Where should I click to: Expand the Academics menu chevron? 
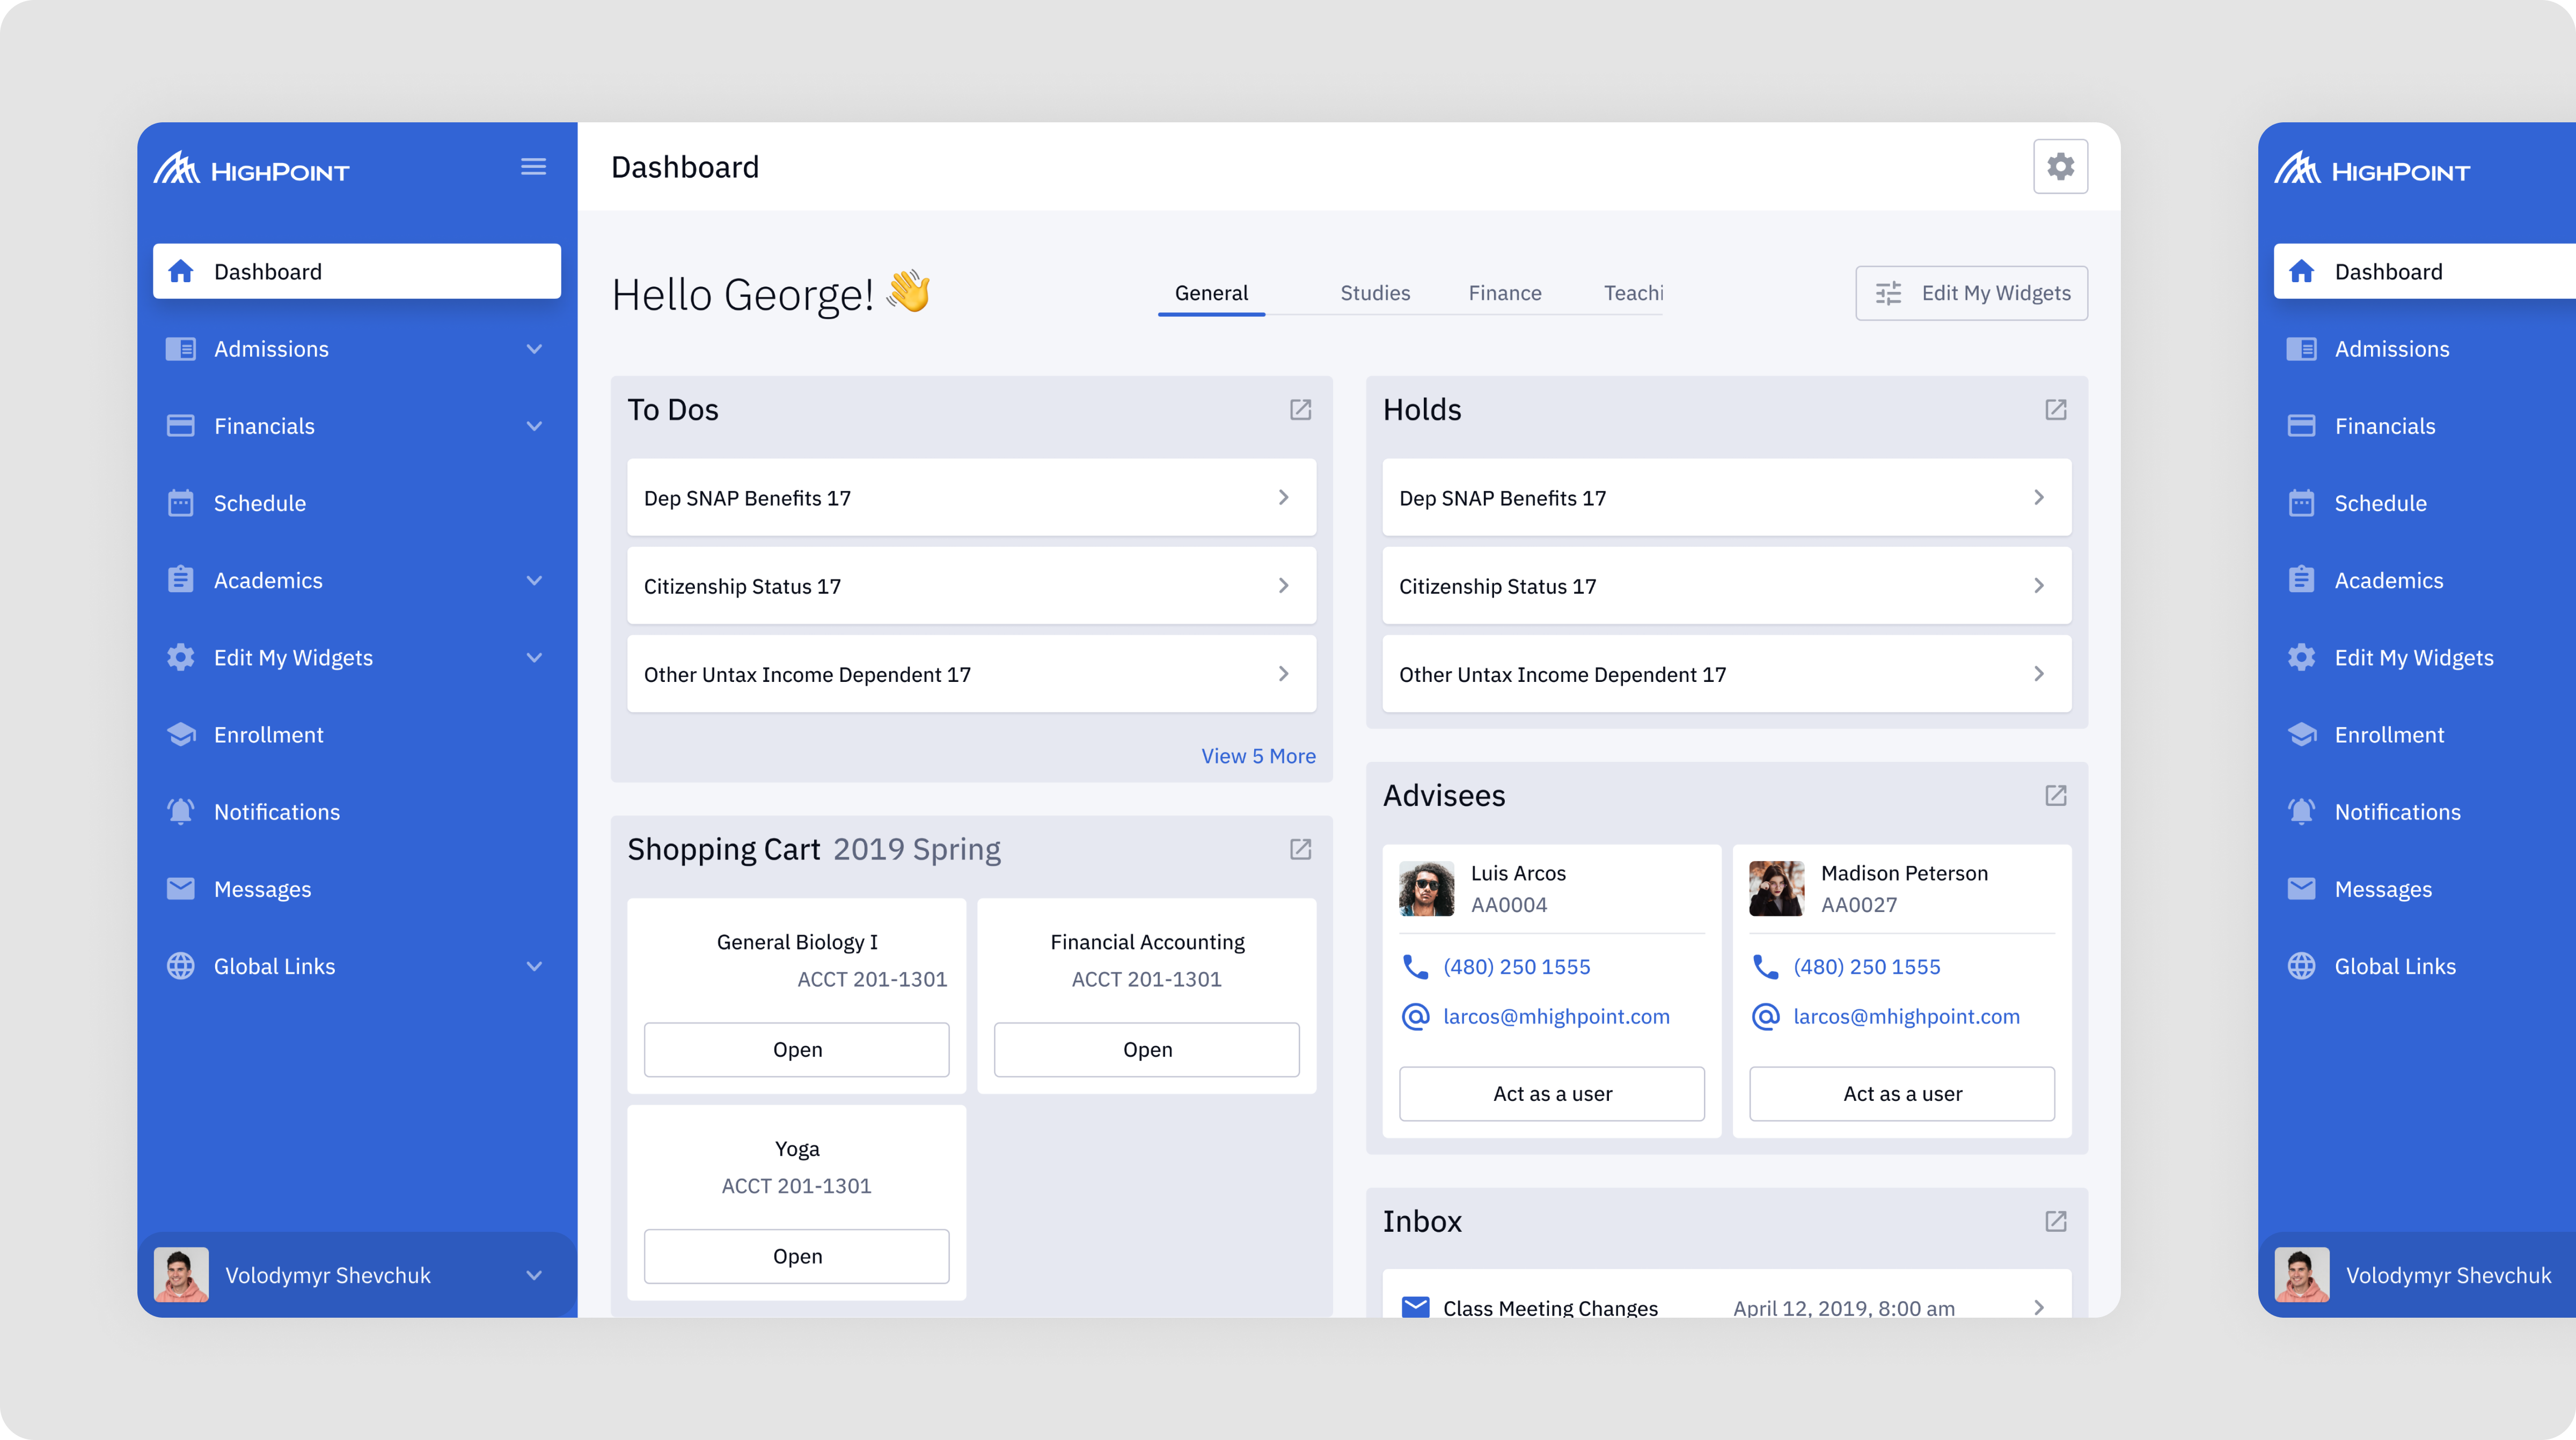534,580
